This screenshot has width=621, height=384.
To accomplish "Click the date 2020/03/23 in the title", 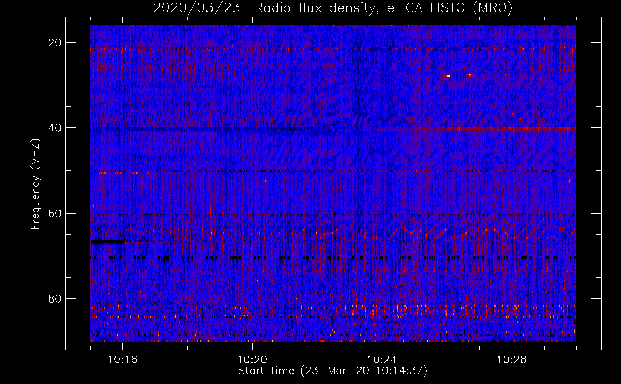I will pos(197,8).
